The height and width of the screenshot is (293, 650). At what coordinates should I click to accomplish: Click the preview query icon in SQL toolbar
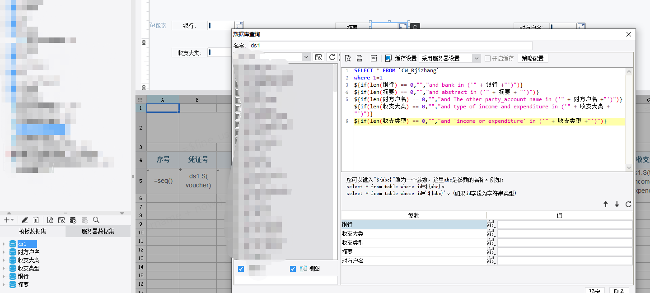click(x=348, y=58)
